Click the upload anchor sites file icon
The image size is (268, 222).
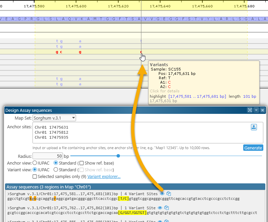pos(254,127)
